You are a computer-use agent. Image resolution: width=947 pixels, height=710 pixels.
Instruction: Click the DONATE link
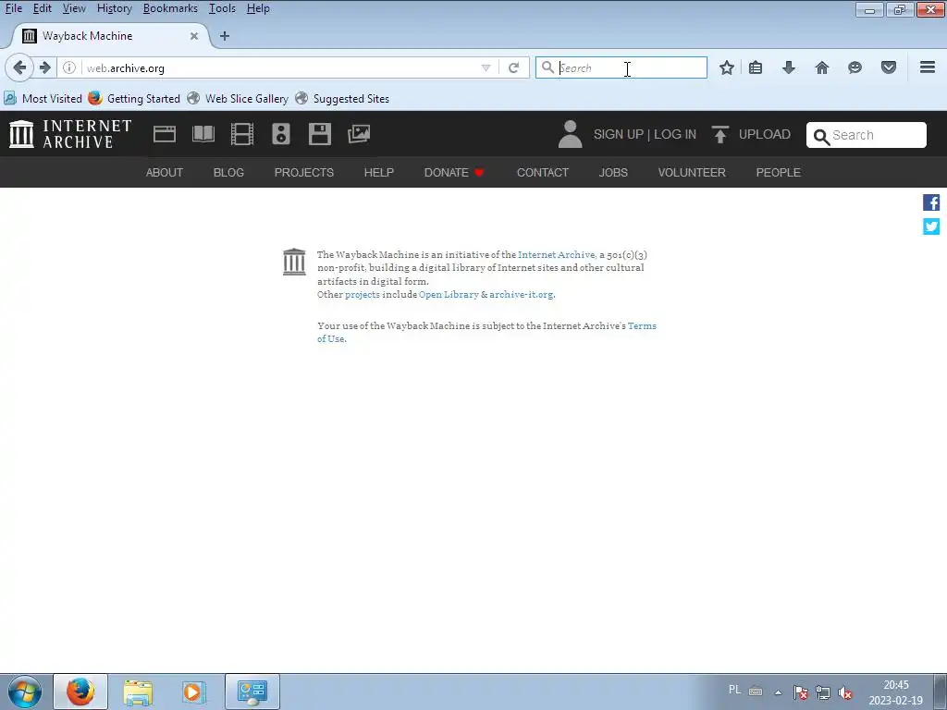[453, 173]
